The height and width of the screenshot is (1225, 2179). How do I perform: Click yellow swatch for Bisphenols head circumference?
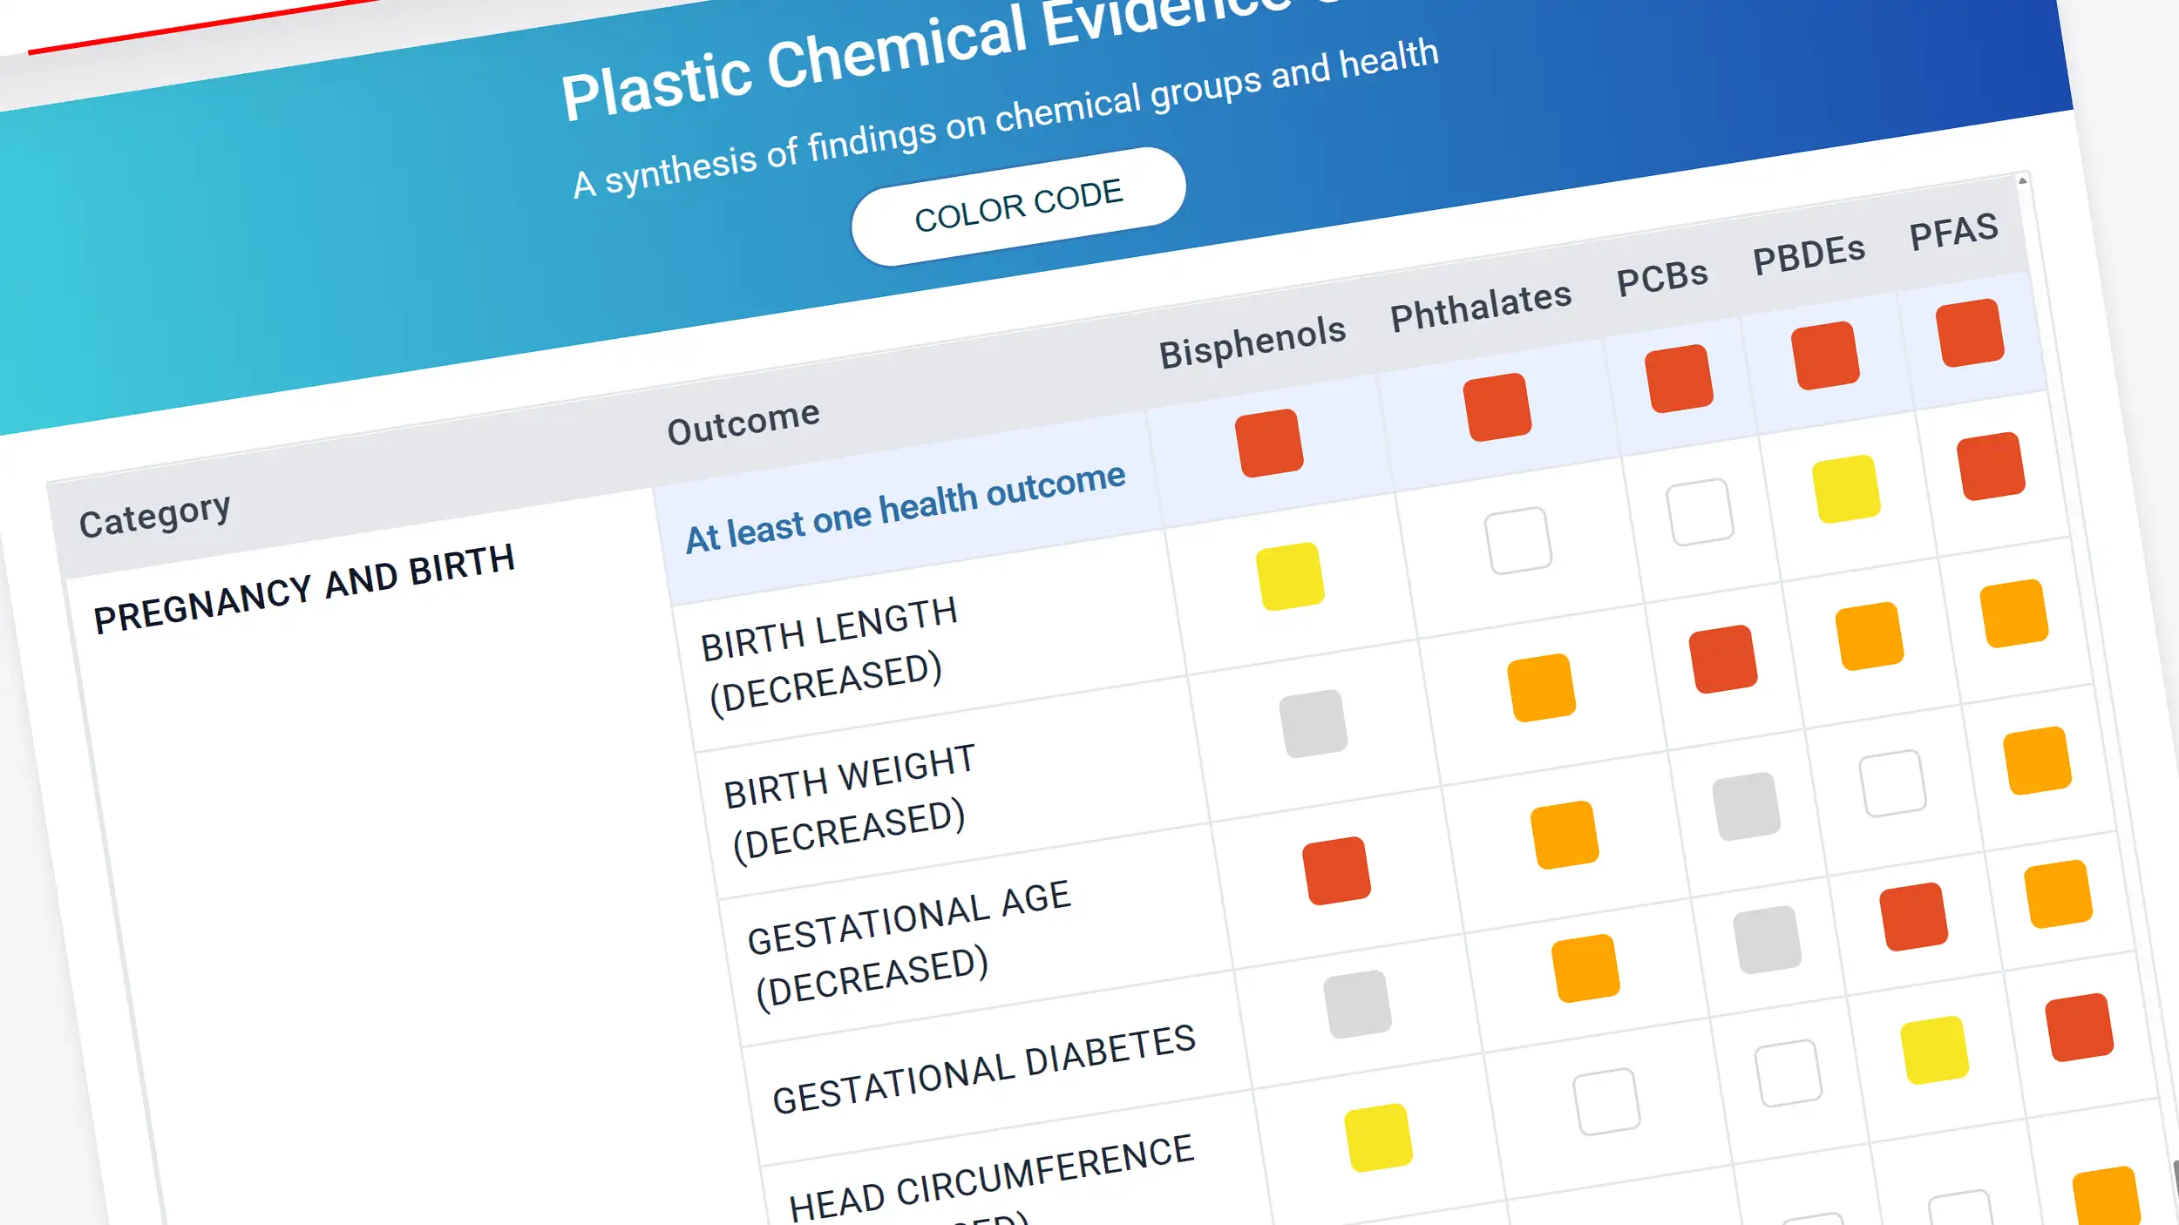1378,1137
